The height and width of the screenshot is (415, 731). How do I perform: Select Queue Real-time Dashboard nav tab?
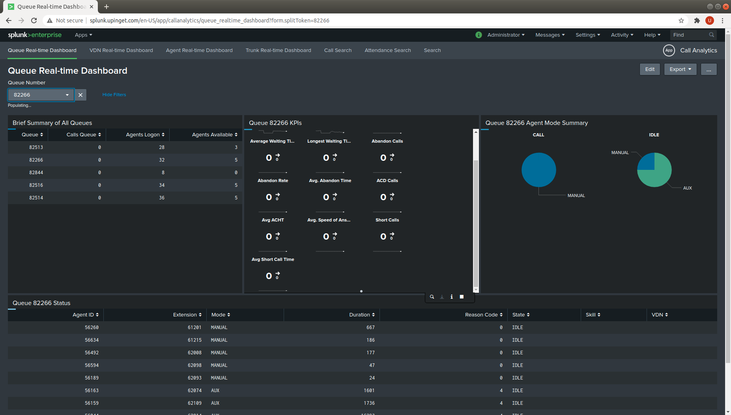click(42, 50)
